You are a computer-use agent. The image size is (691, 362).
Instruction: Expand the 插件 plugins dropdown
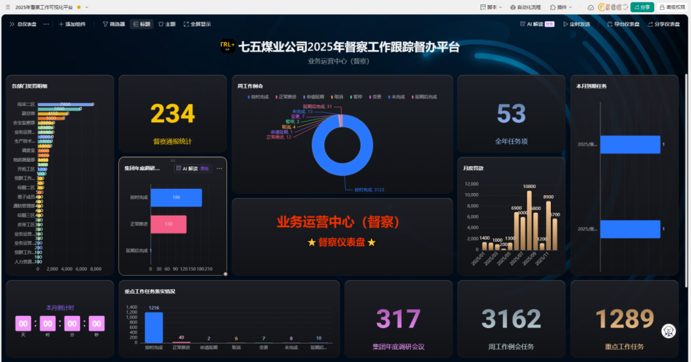coord(561,7)
